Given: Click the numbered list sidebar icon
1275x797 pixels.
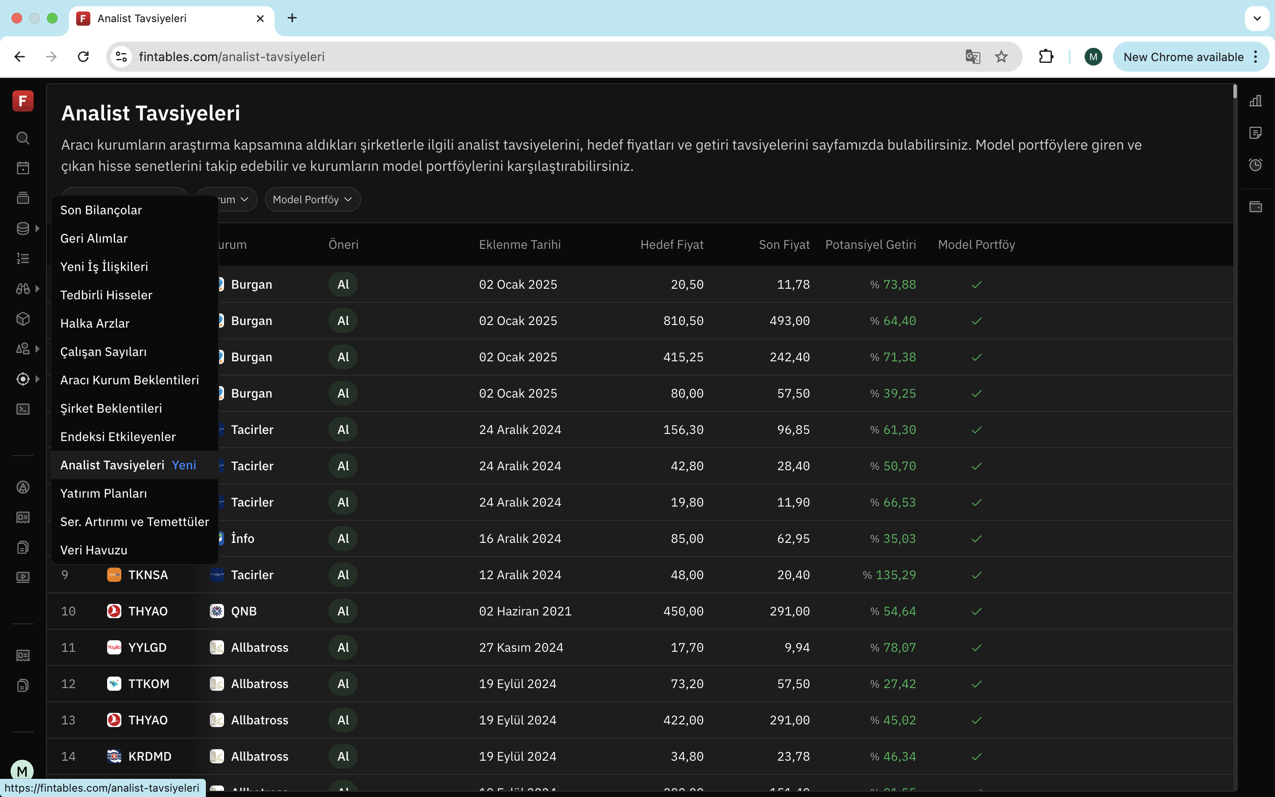Looking at the screenshot, I should (23, 258).
